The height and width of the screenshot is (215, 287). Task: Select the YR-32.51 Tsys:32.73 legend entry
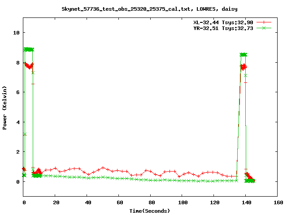(x=223, y=28)
